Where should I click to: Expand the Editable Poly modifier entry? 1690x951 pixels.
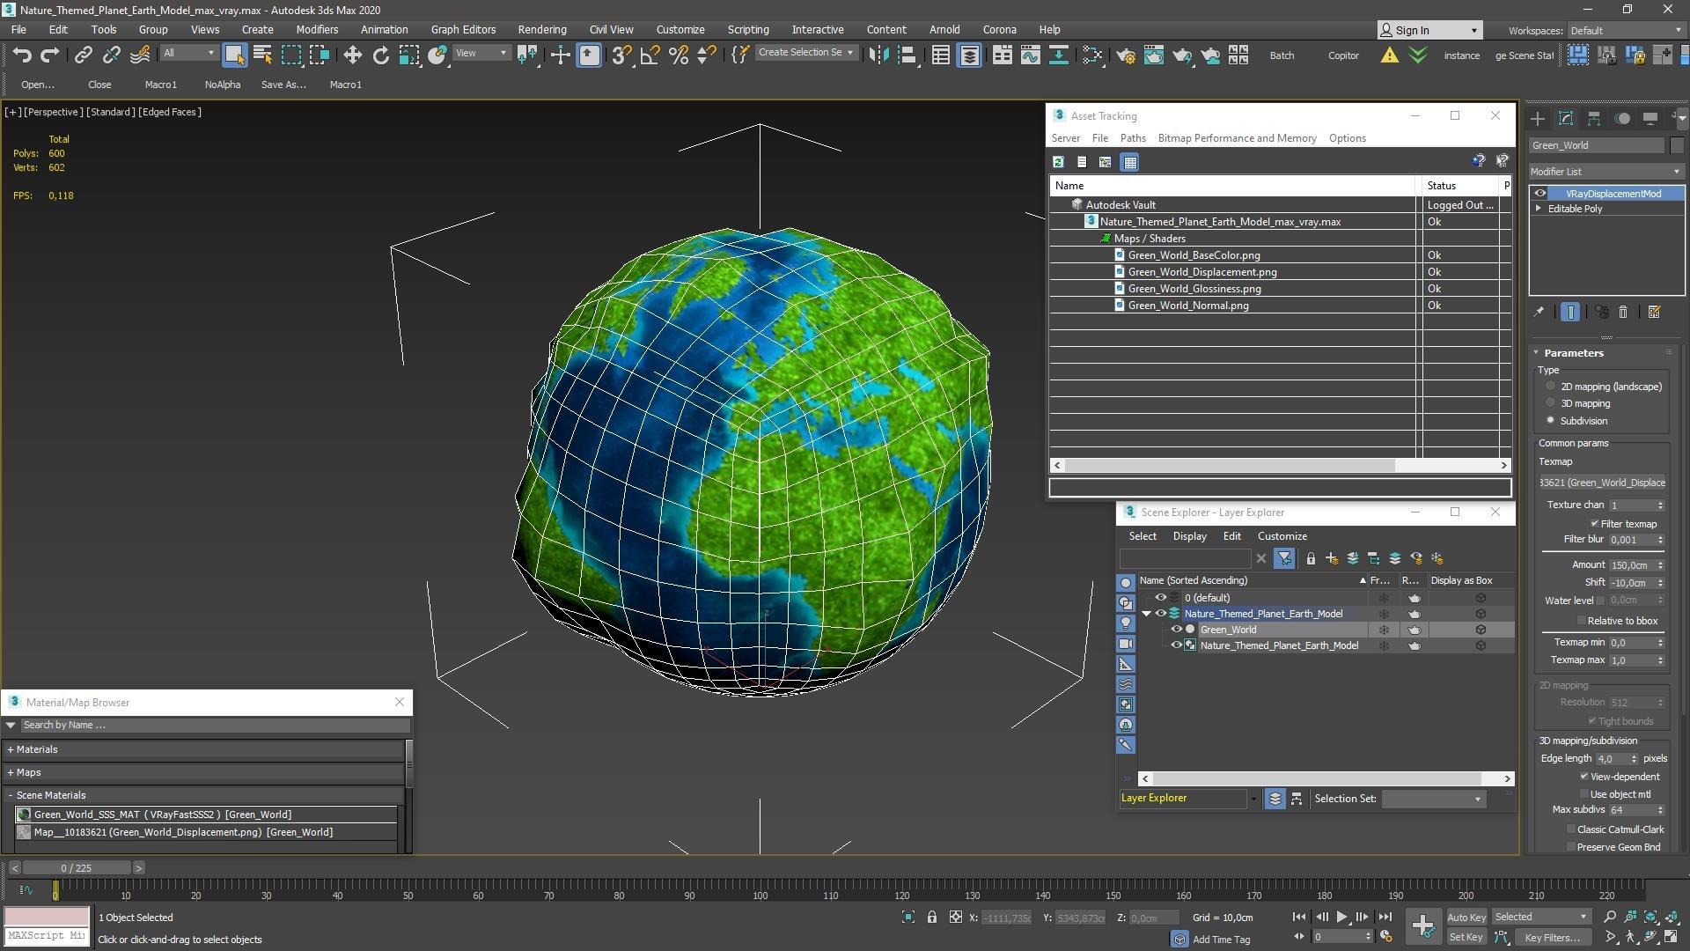[x=1539, y=209]
